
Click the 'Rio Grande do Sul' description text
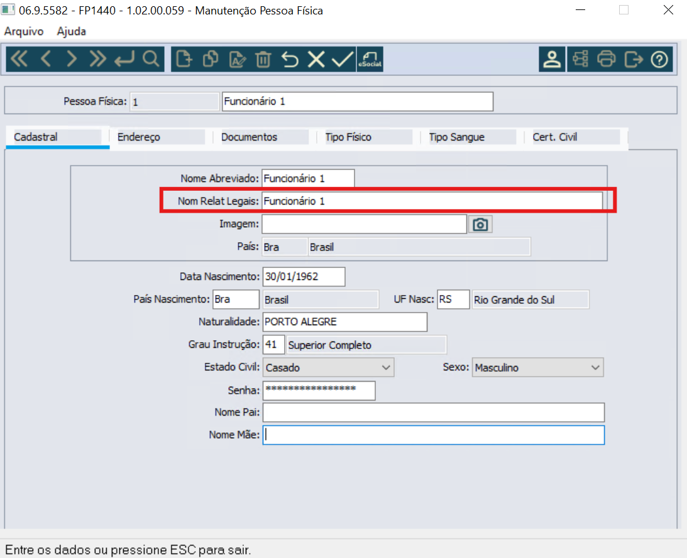point(514,300)
